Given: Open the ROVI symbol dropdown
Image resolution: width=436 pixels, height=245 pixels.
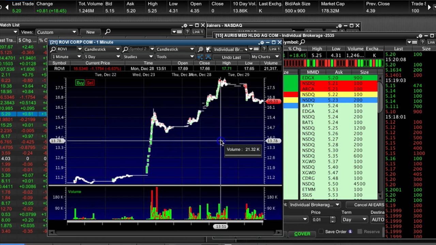Looking at the screenshot, I should (x=80, y=49).
